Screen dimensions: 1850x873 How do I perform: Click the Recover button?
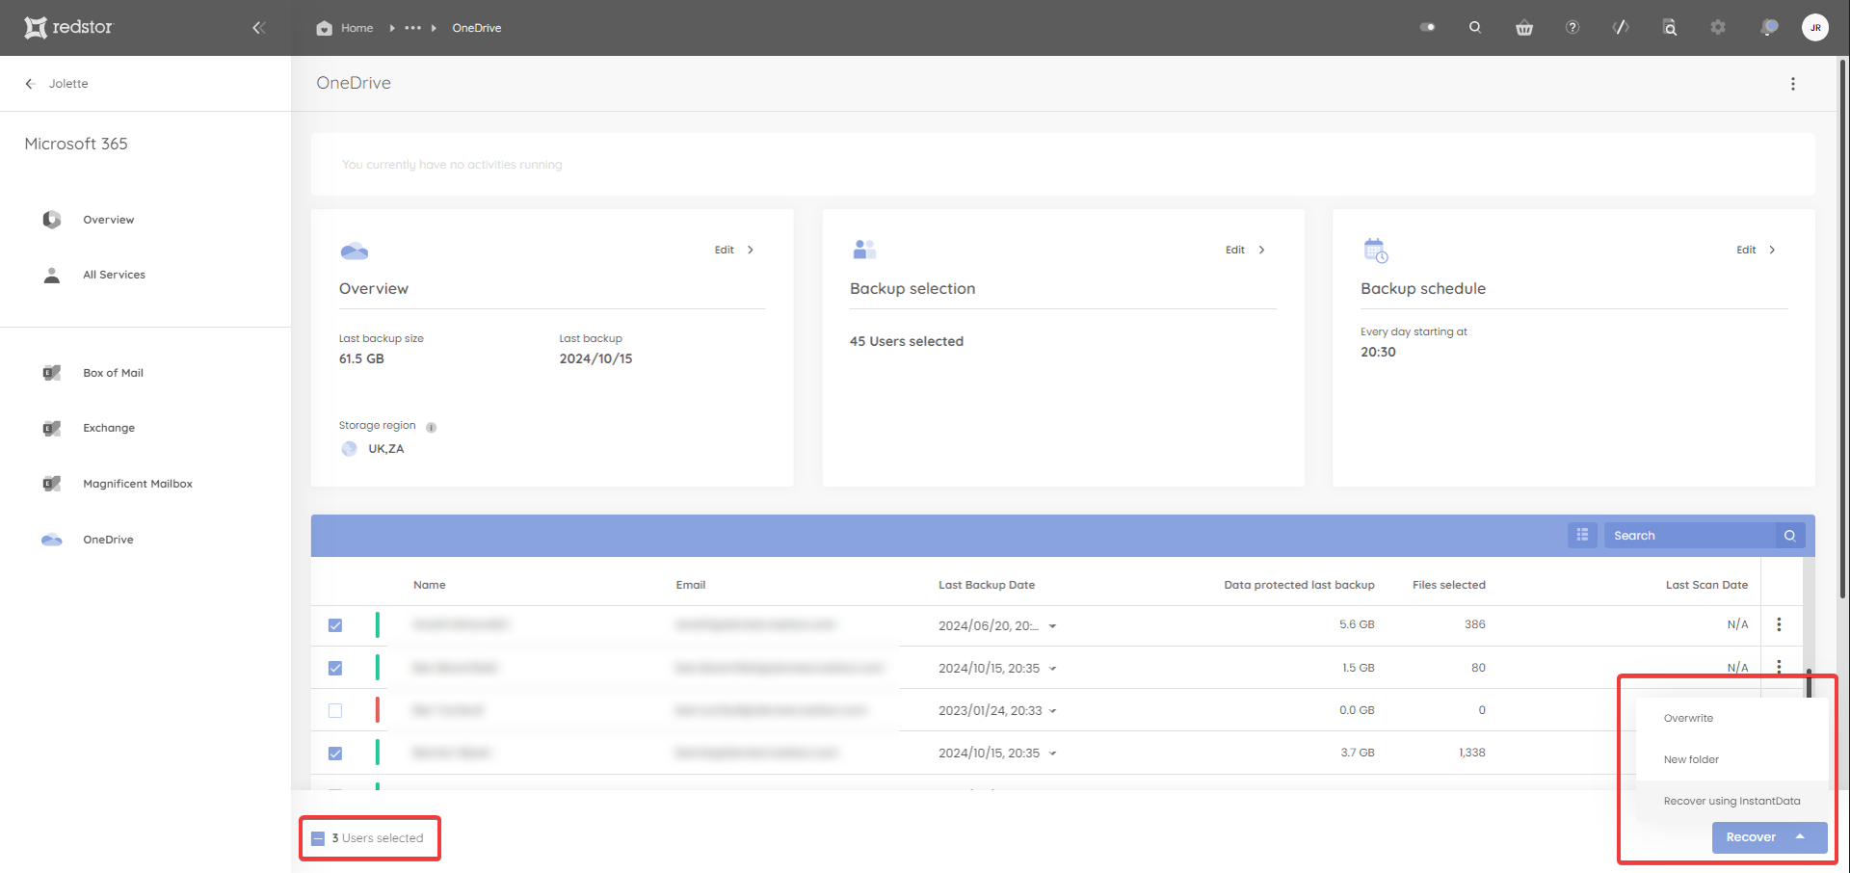[1750, 837]
